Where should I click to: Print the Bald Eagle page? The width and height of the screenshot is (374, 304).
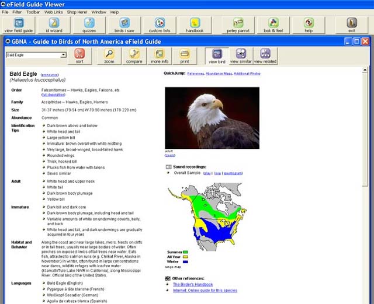tap(185, 56)
